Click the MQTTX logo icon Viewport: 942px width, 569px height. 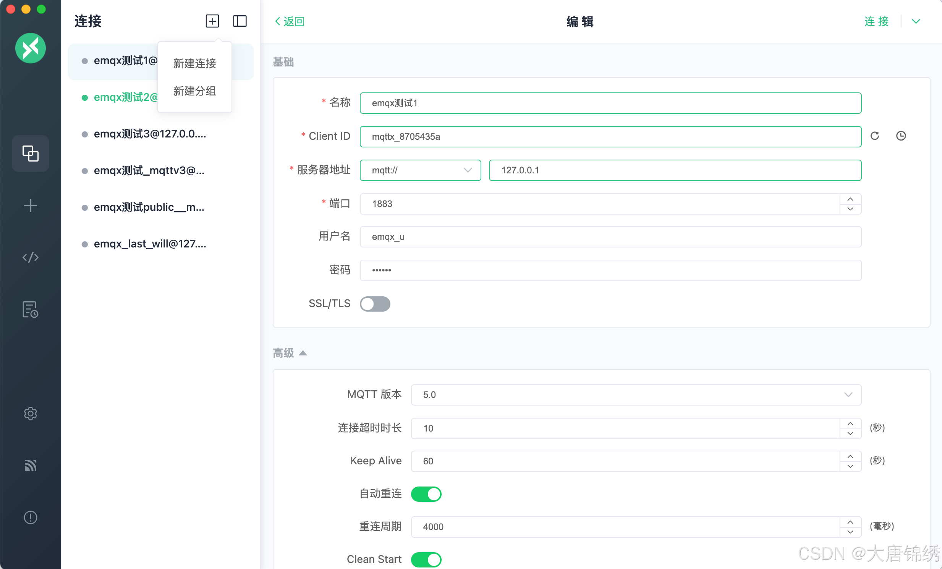pos(30,48)
